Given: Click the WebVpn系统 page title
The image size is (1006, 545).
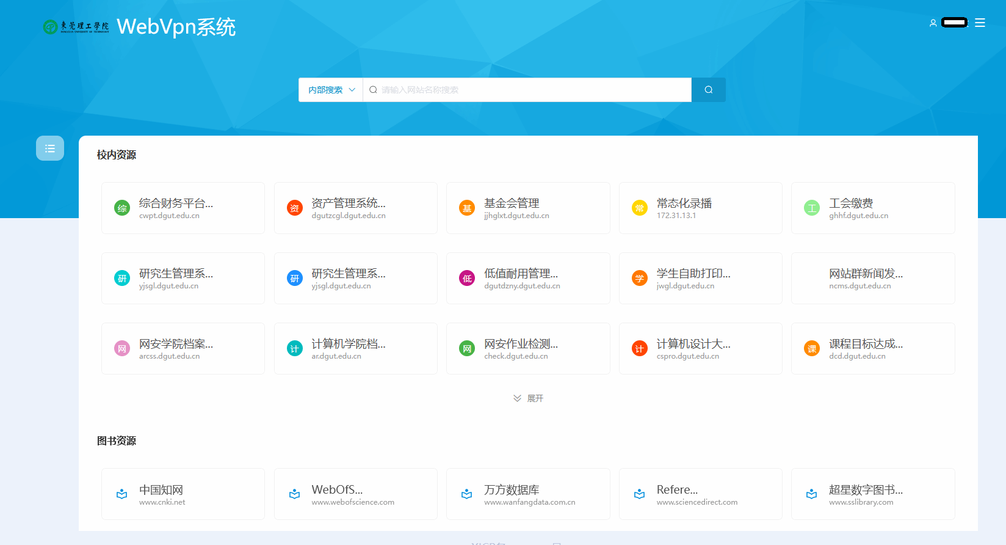Looking at the screenshot, I should [x=176, y=27].
